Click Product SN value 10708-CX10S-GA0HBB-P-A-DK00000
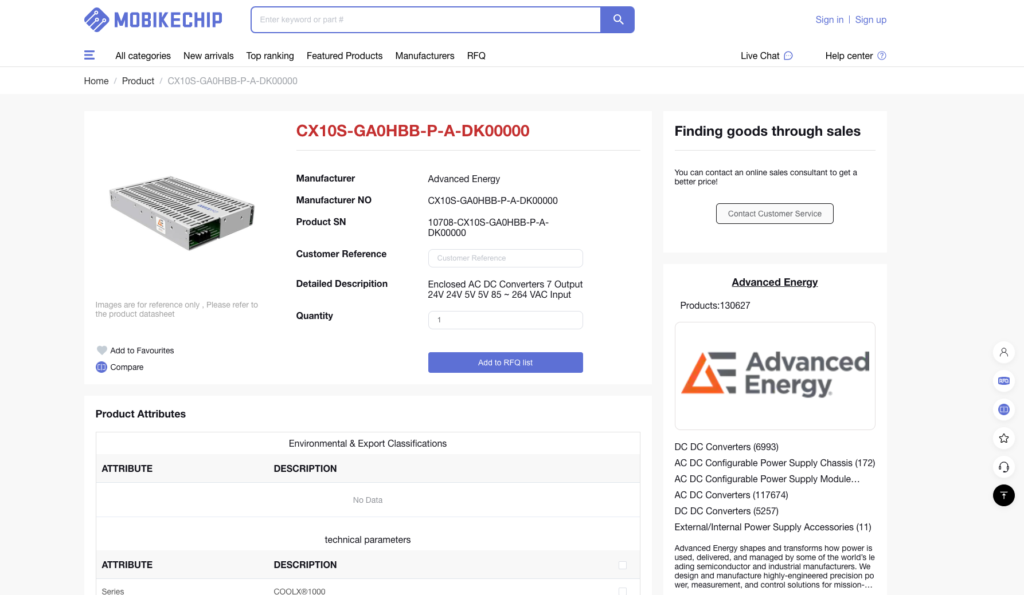The height and width of the screenshot is (595, 1024). pos(488,227)
